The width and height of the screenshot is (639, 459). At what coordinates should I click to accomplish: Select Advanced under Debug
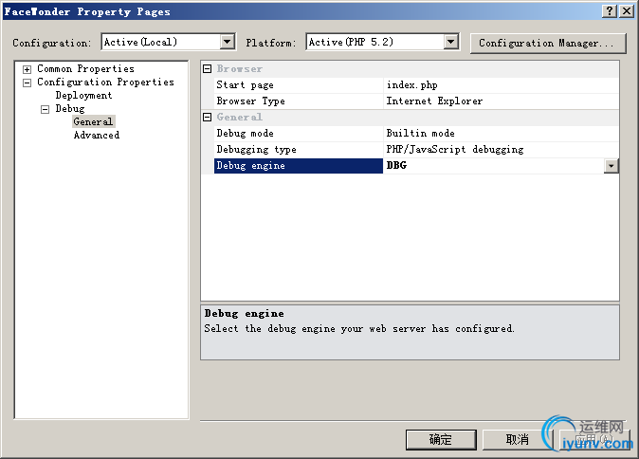96,135
